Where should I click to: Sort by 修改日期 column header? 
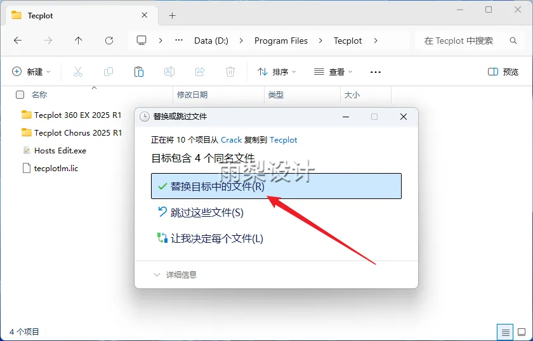point(192,95)
